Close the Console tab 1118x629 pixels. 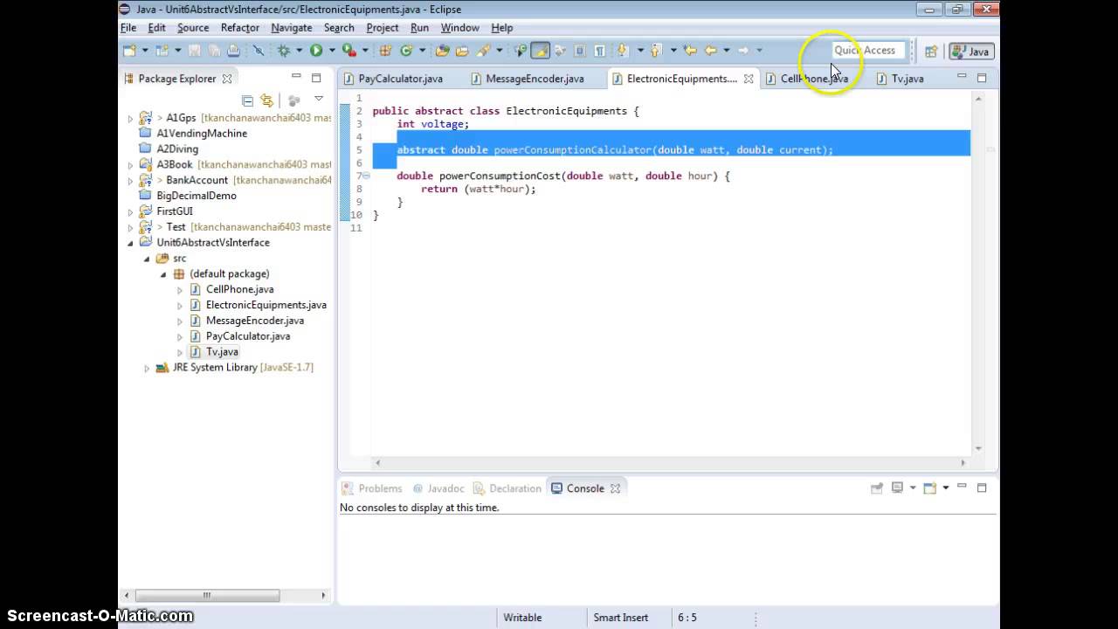615,488
